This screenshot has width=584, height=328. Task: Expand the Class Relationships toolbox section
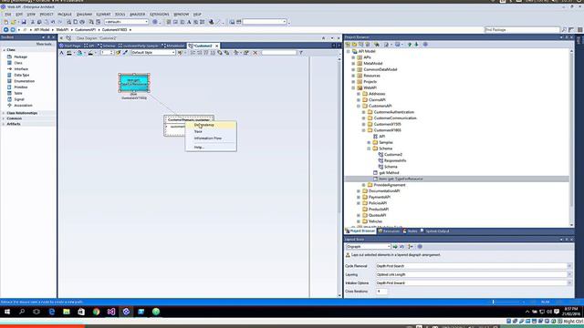point(4,113)
